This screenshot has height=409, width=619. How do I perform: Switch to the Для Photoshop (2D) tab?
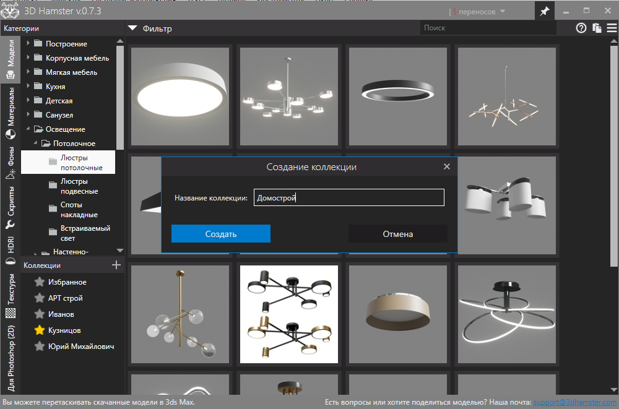(x=11, y=358)
